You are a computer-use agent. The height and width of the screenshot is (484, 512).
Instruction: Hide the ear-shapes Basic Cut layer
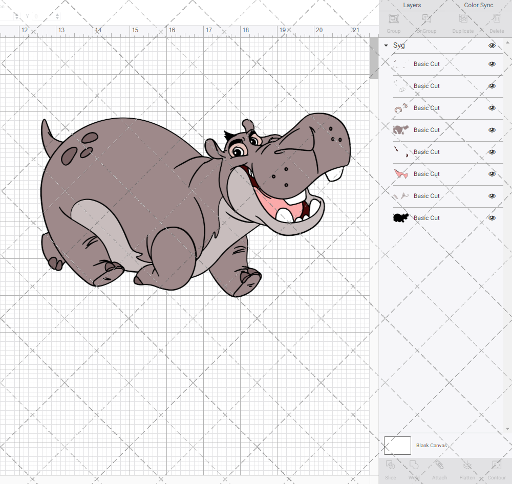492,108
